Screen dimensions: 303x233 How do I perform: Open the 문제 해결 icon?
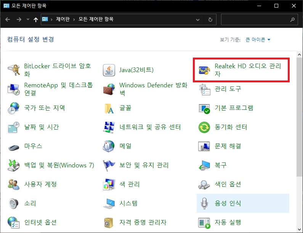(204, 146)
